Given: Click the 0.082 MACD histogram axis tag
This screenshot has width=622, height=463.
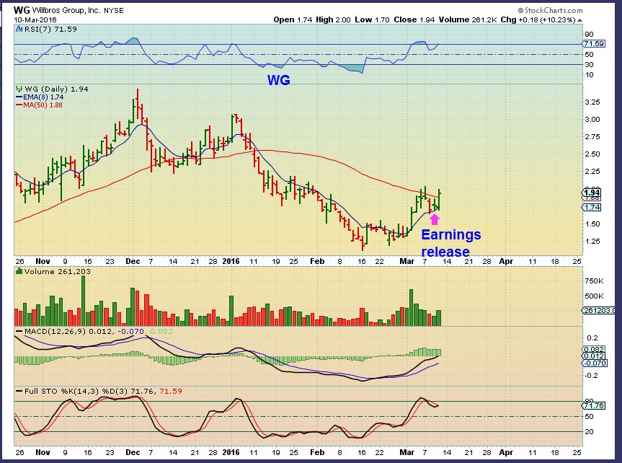Looking at the screenshot, I should coord(594,350).
